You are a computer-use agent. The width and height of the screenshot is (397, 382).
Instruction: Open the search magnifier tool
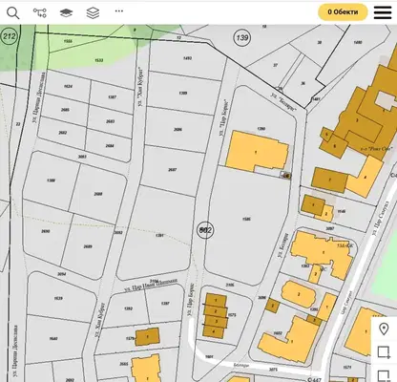(x=13, y=13)
